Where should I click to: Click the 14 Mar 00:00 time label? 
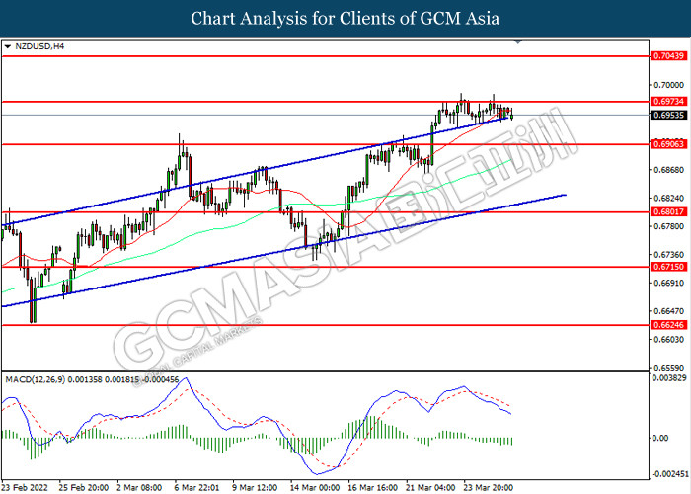point(315,487)
